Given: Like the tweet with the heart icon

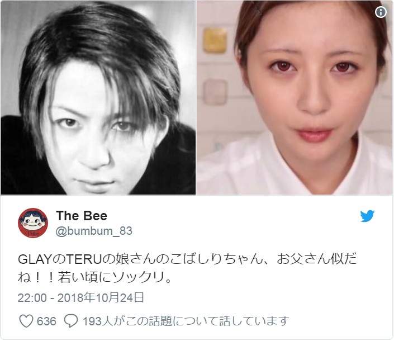Looking at the screenshot, I should (26, 321).
